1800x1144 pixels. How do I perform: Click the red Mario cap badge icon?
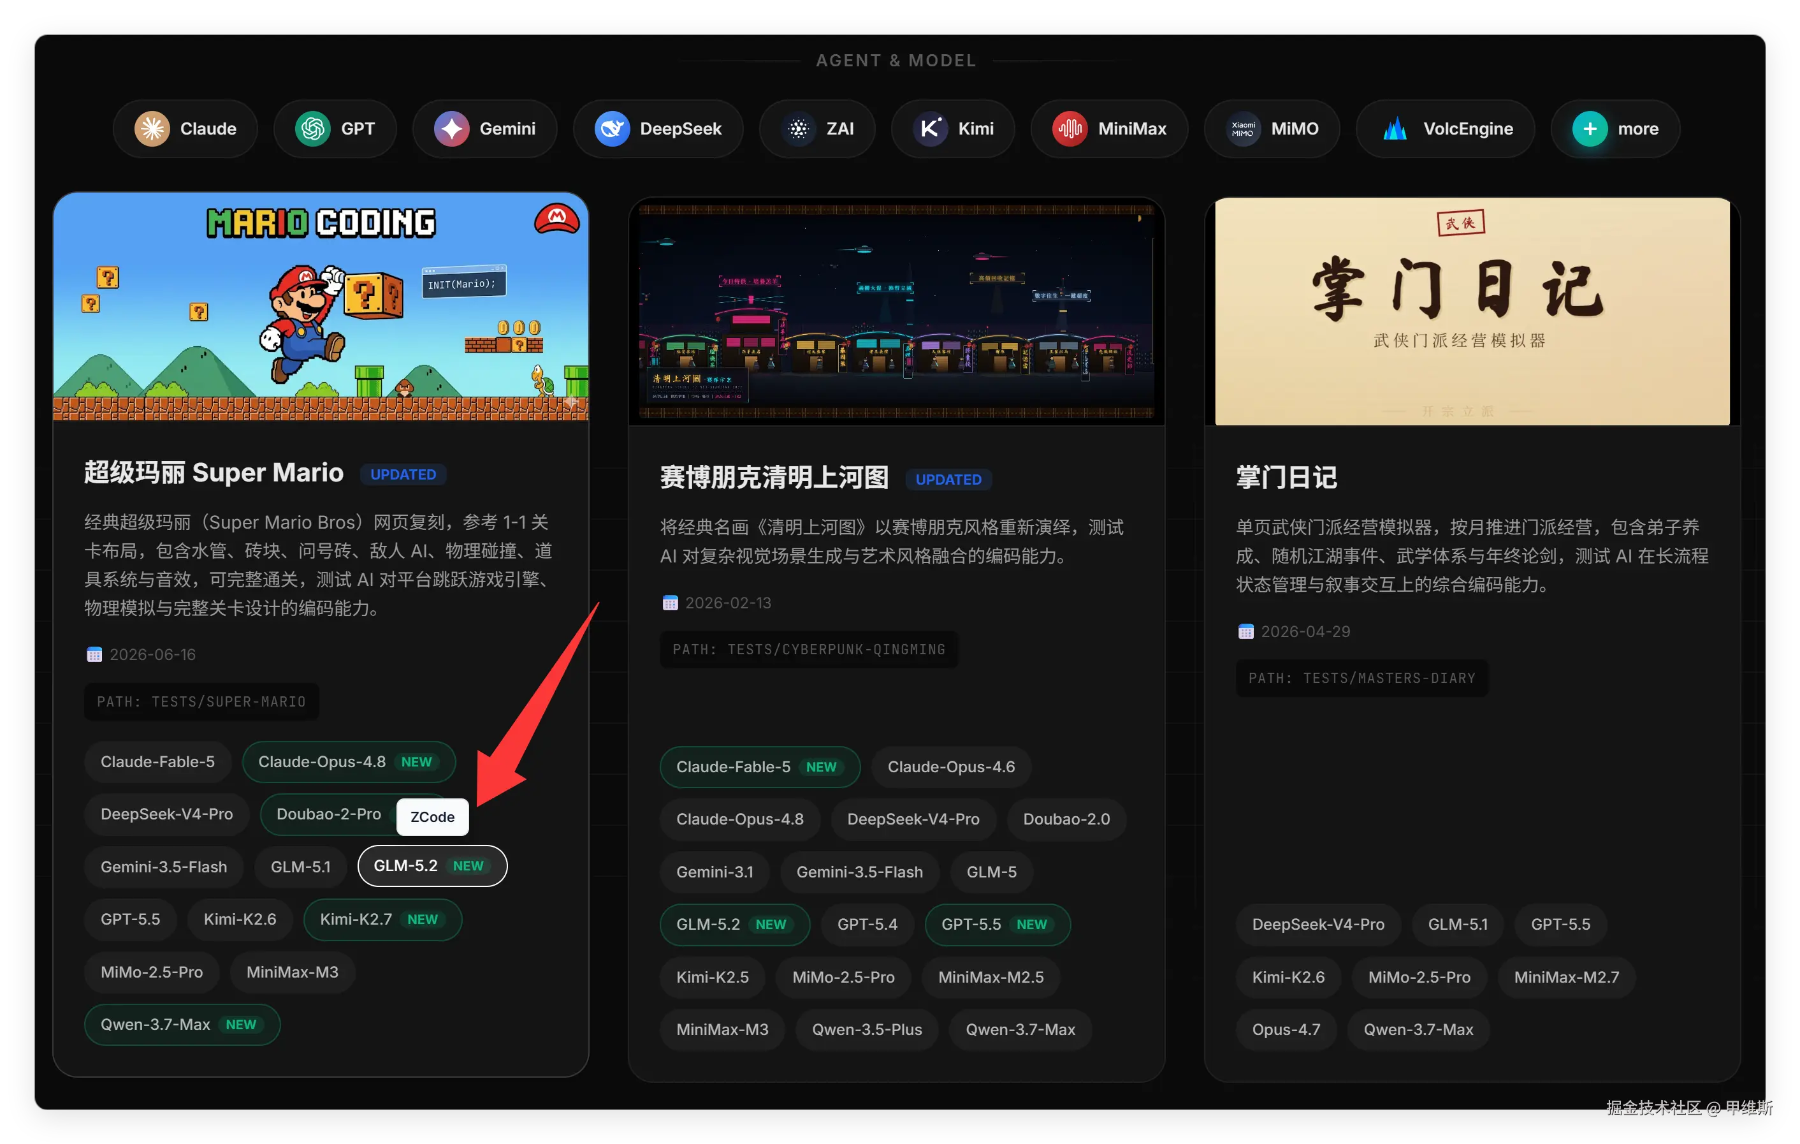pos(557,219)
